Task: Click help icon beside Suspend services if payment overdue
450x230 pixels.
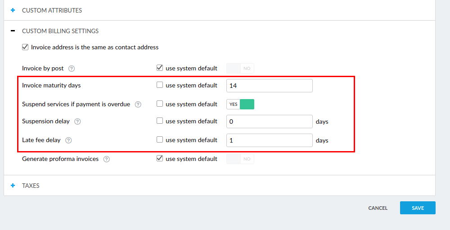Action: click(138, 104)
